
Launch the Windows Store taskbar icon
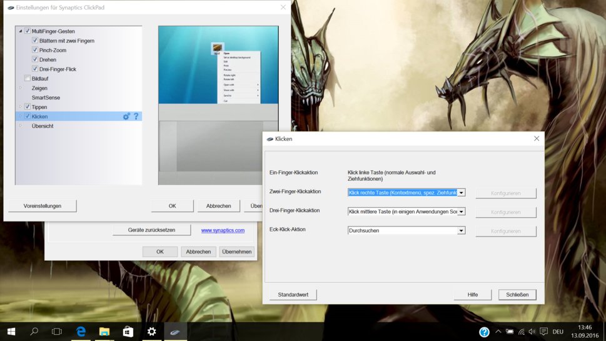point(128,332)
